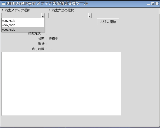Maximize the DiskDestroyer window
This screenshot has height=128, width=160.
(x=153, y=3)
